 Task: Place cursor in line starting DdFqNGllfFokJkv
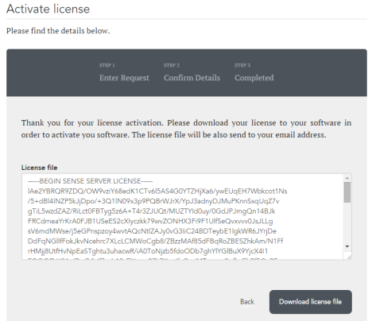155,242
